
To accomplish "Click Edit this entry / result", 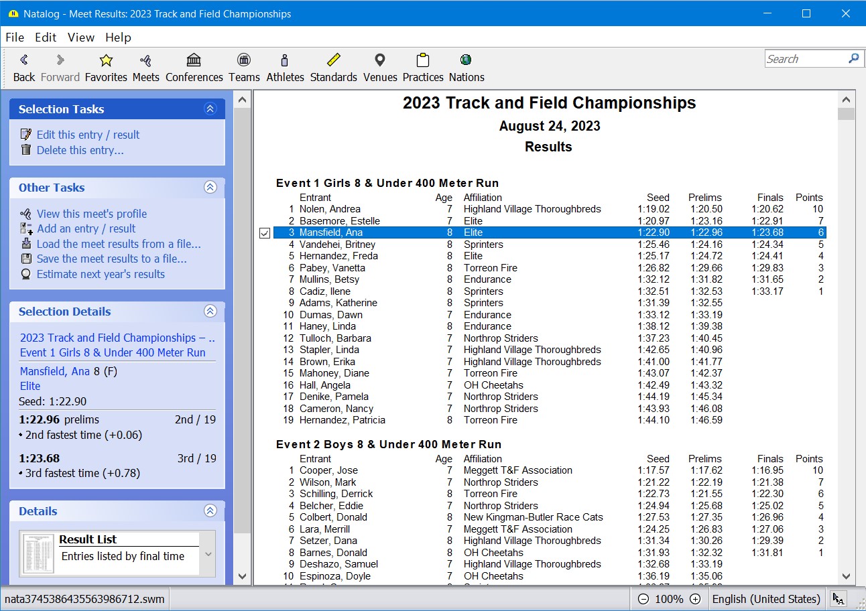I will [88, 135].
